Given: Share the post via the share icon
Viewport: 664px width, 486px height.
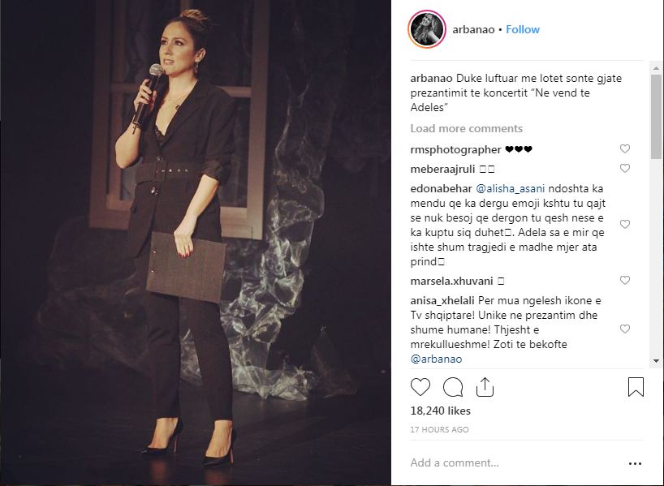Looking at the screenshot, I should tap(485, 386).
